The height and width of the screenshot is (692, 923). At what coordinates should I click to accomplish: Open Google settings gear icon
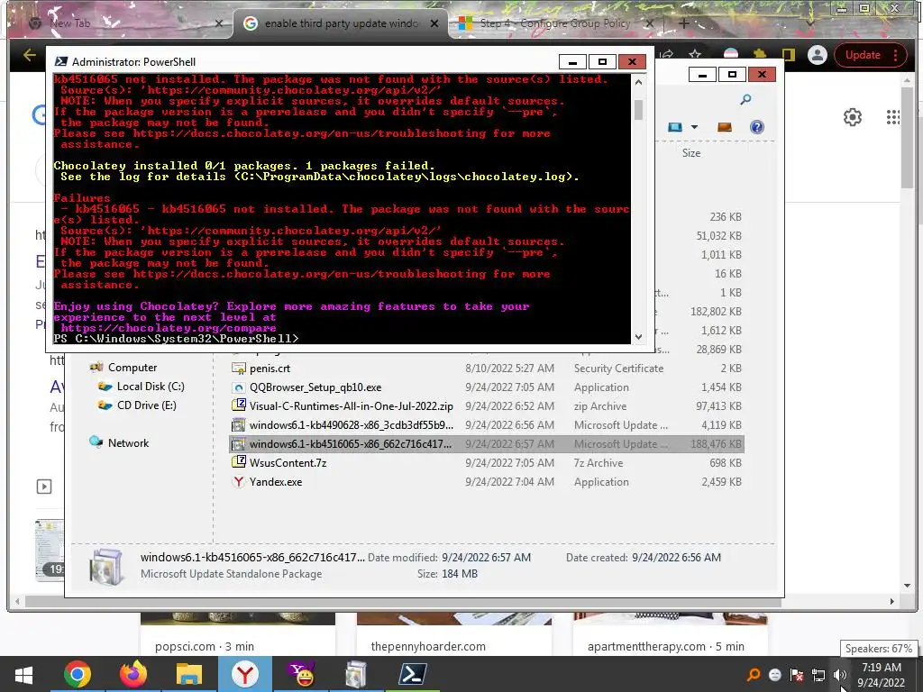(853, 117)
